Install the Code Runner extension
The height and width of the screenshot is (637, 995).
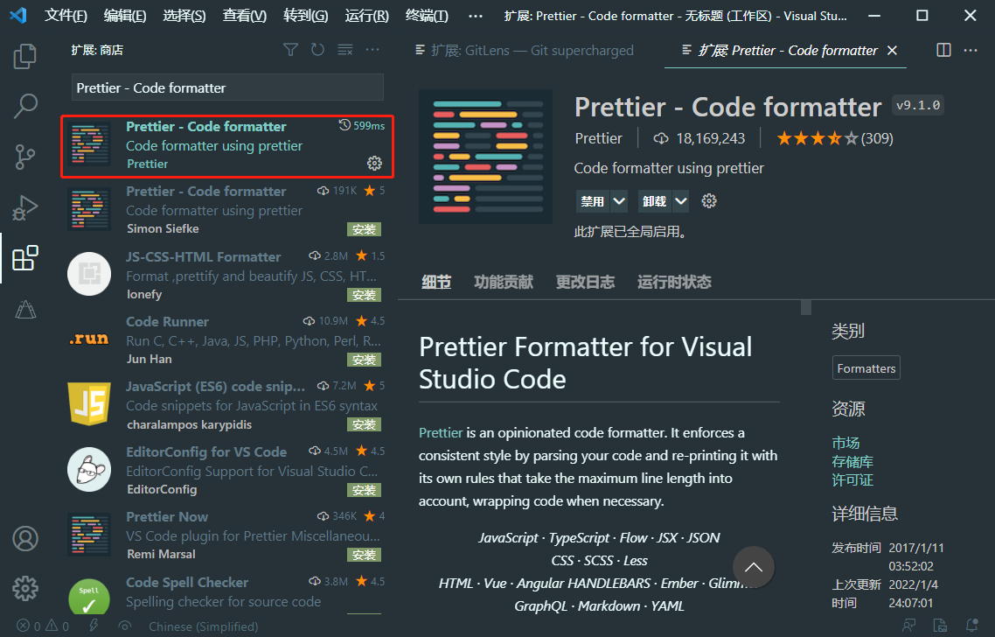tap(365, 360)
